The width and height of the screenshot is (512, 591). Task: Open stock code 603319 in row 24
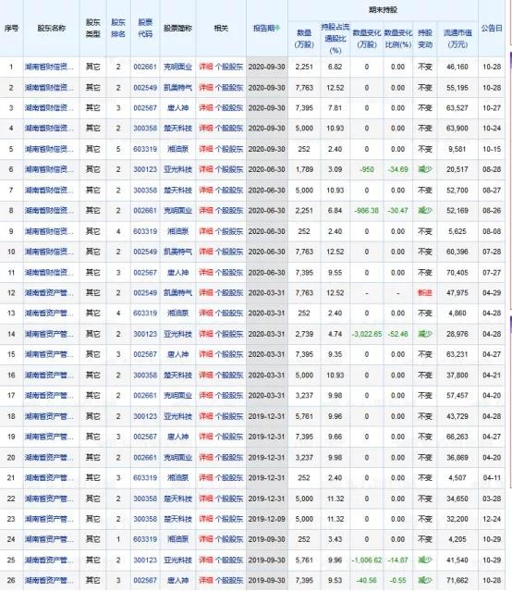click(x=145, y=539)
